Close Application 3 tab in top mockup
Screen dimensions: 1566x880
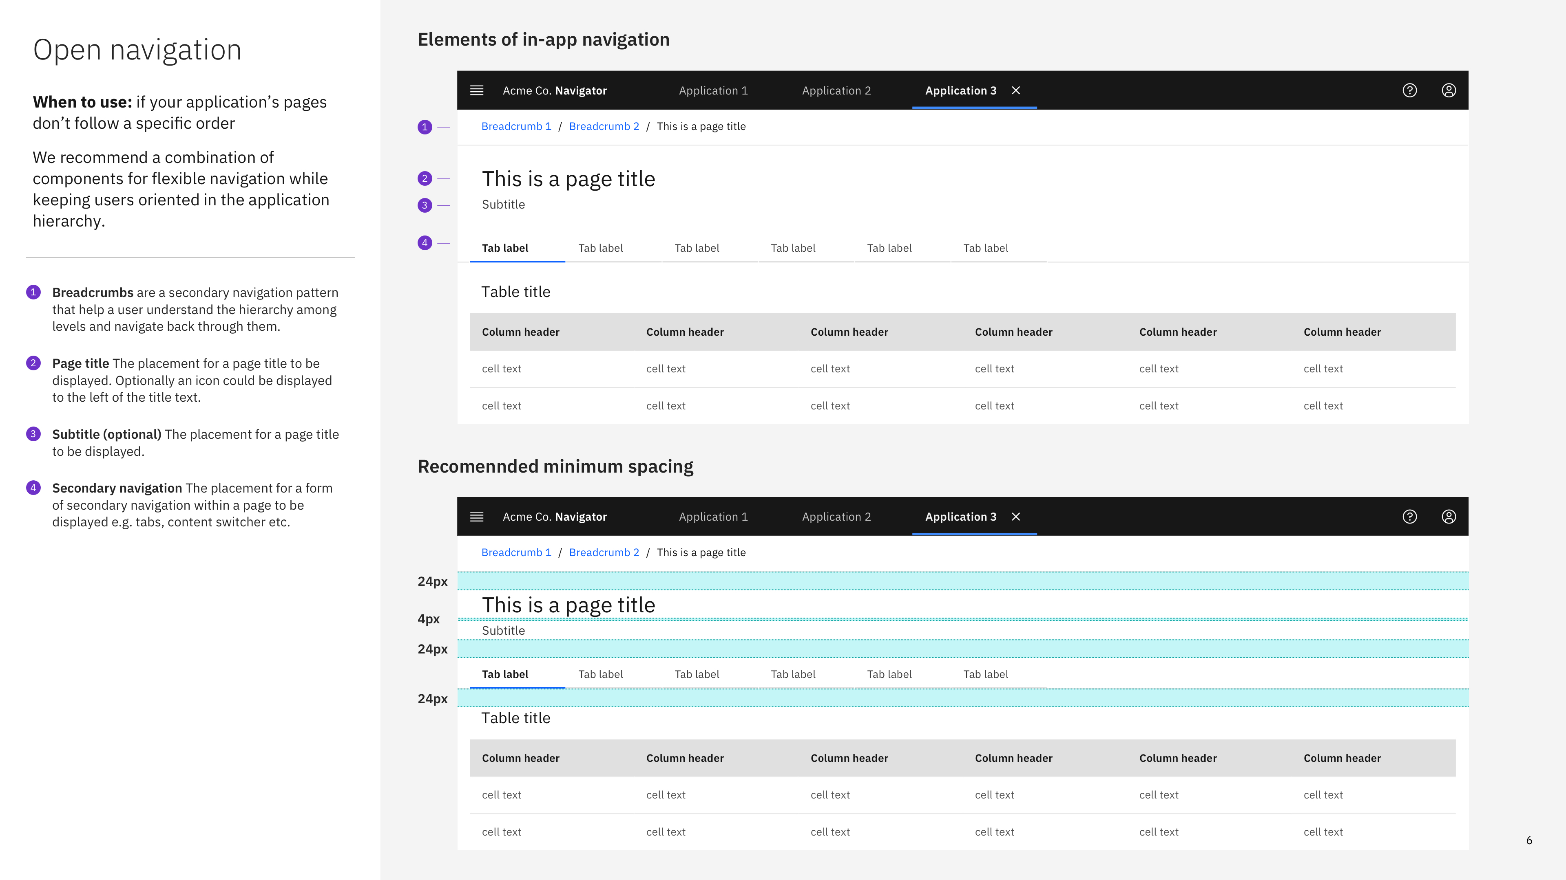point(1016,90)
